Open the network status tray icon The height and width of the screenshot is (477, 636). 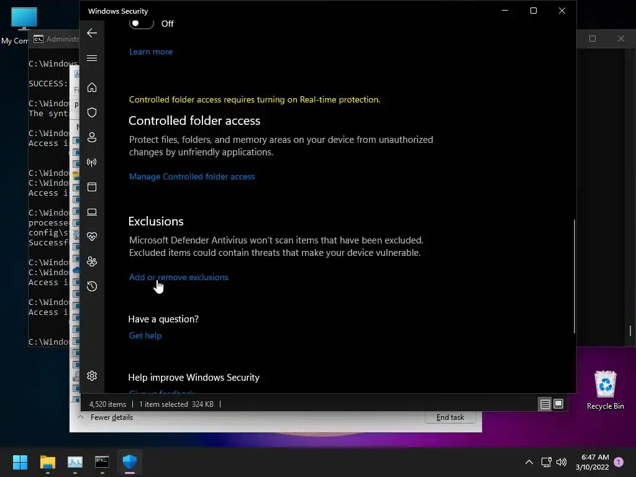[547, 462]
